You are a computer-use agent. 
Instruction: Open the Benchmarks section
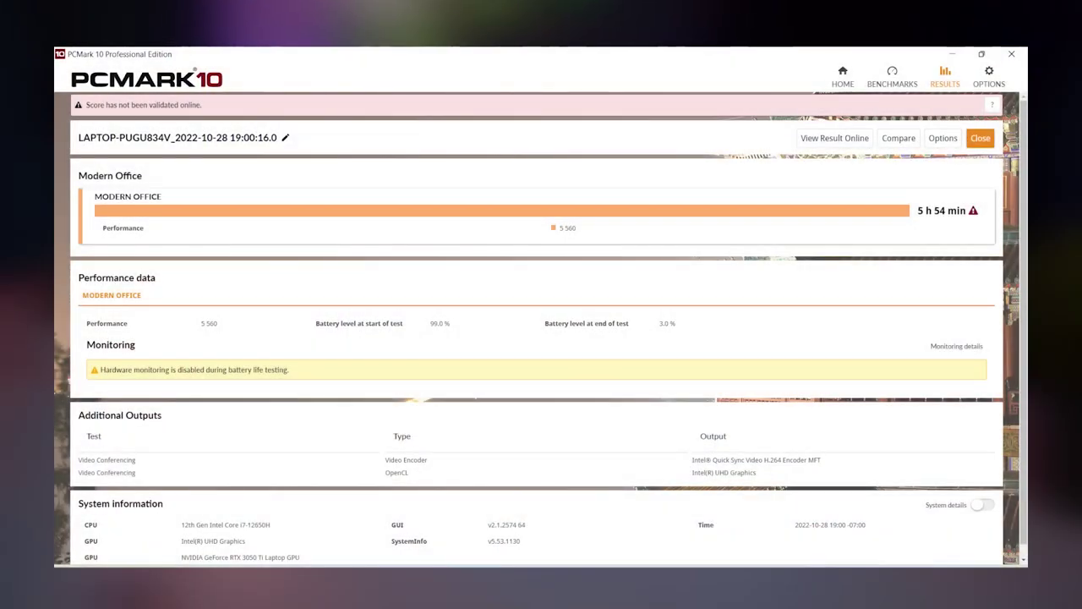[892, 76]
